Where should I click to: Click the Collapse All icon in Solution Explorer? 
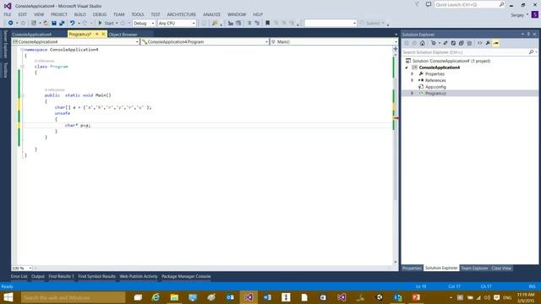461,43
